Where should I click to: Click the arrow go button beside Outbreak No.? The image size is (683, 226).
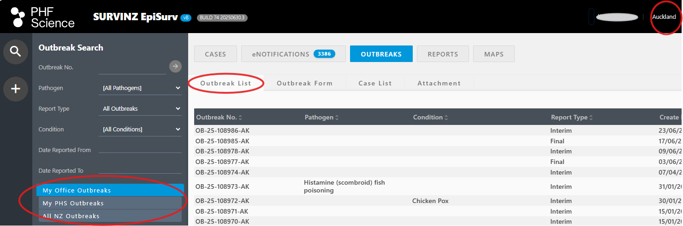(175, 67)
